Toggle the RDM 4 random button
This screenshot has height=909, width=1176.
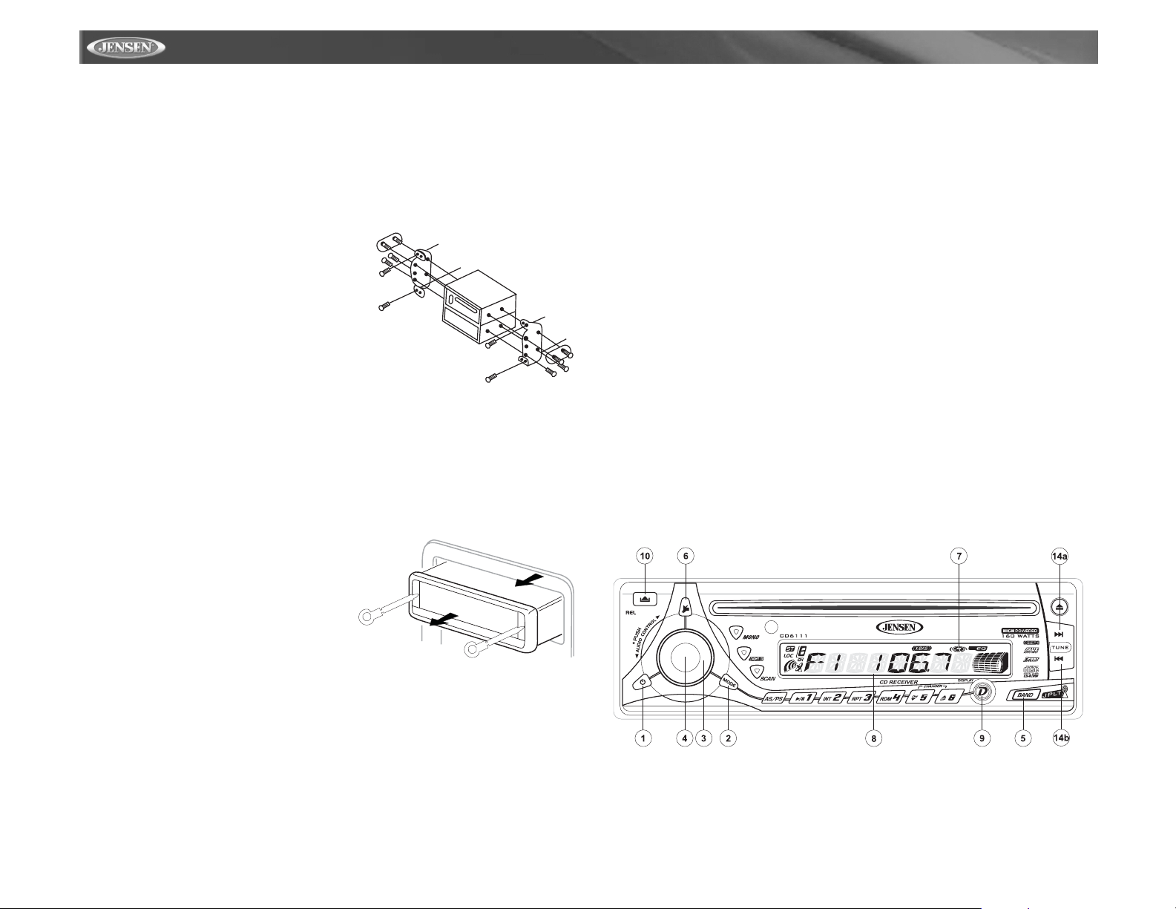tap(891, 698)
